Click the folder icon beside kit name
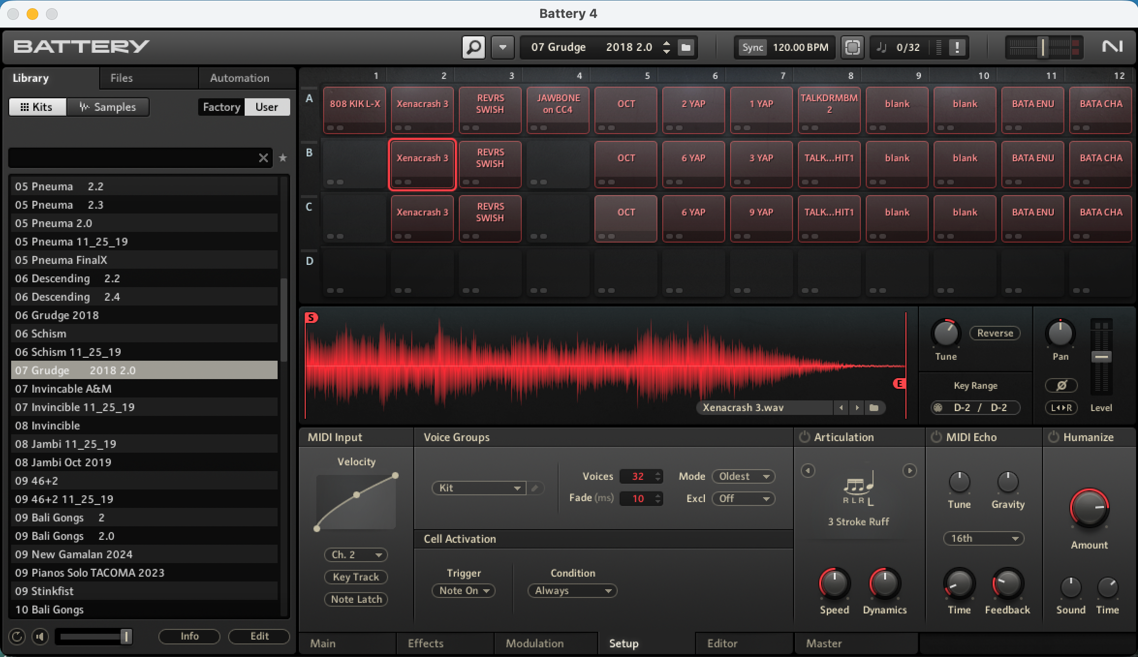 (686, 47)
